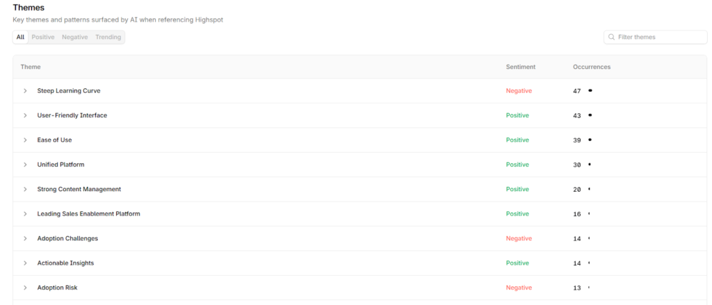Switch to the Positive filter tab
The height and width of the screenshot is (305, 712).
pyautogui.click(x=43, y=38)
